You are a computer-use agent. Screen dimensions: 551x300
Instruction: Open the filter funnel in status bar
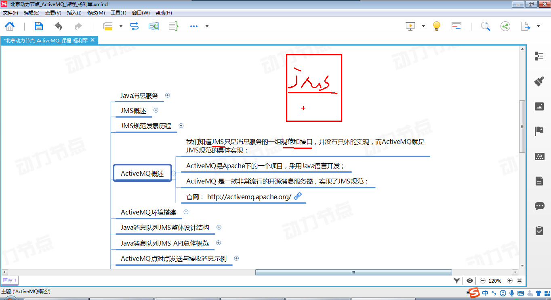tap(457, 281)
